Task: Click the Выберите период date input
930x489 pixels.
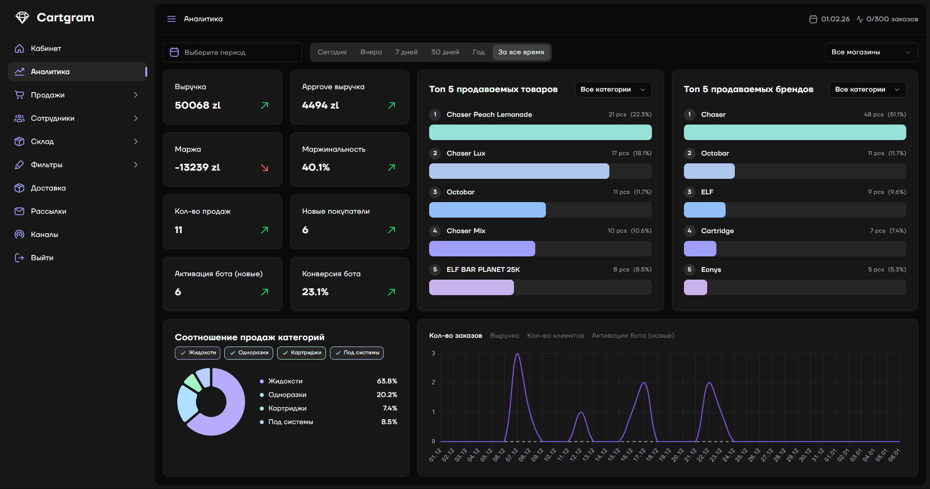Action: (x=232, y=52)
